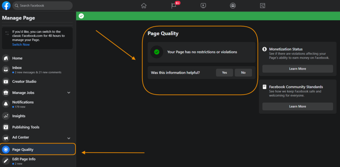The height and width of the screenshot is (167, 340).
Task: Open the Groups icon in top bar
Action: tap(233, 6)
